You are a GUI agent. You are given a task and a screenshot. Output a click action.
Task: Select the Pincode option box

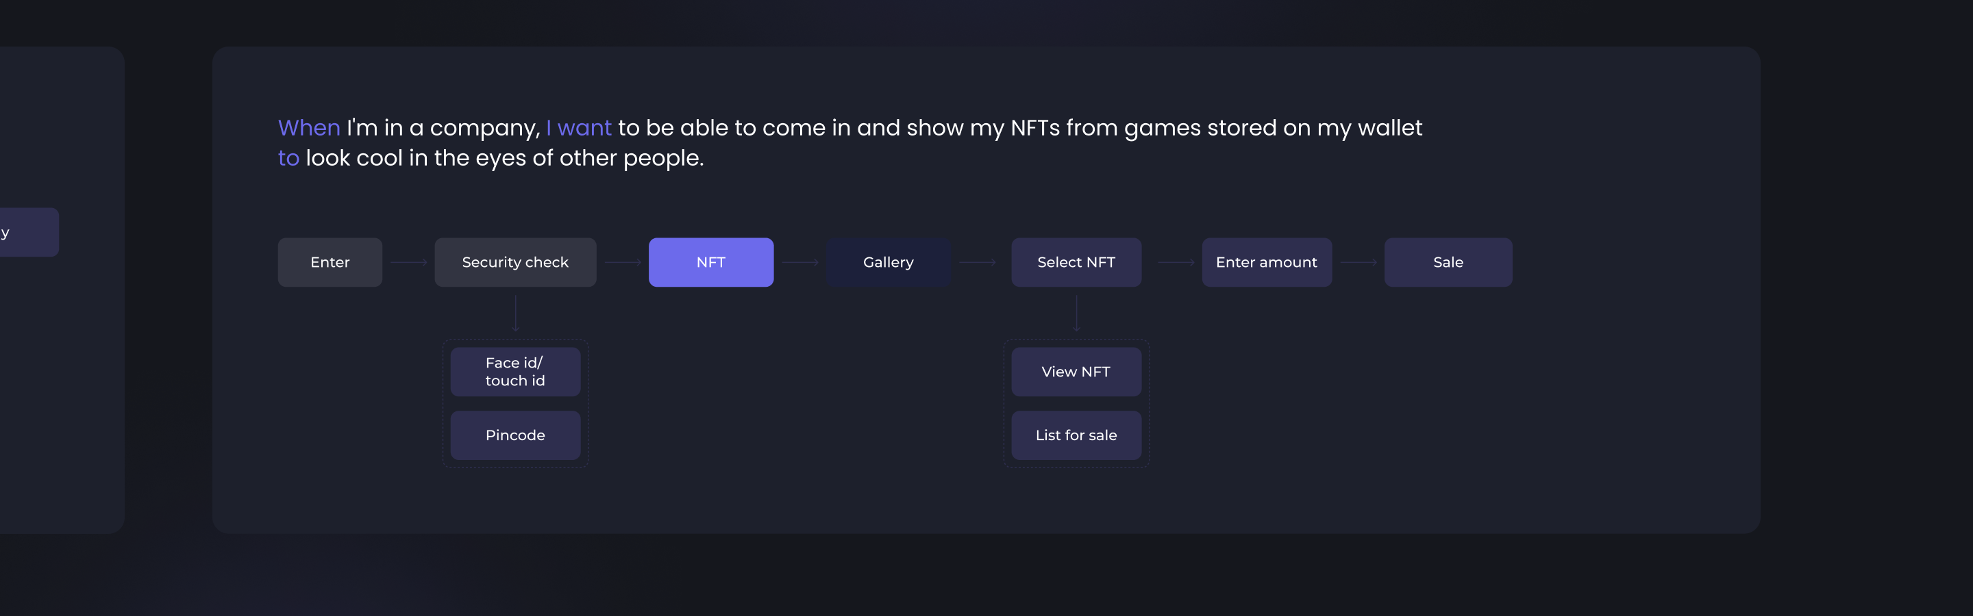[x=514, y=435]
